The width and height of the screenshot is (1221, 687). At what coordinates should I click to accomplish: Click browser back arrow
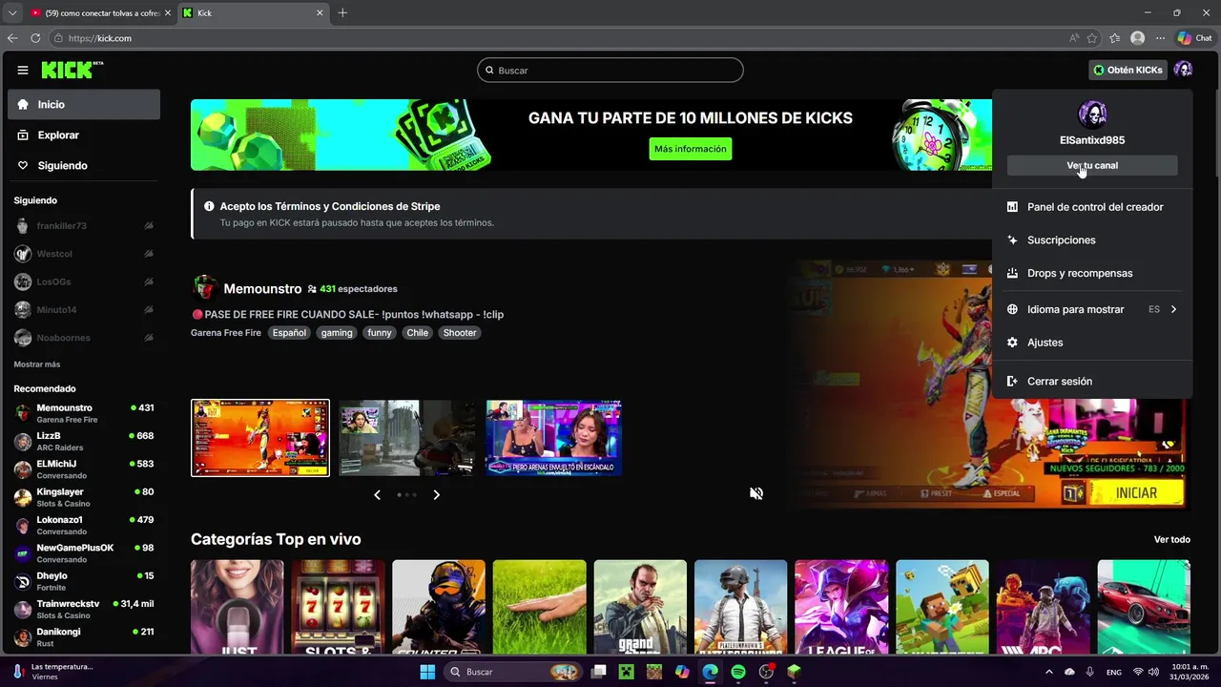(12, 38)
